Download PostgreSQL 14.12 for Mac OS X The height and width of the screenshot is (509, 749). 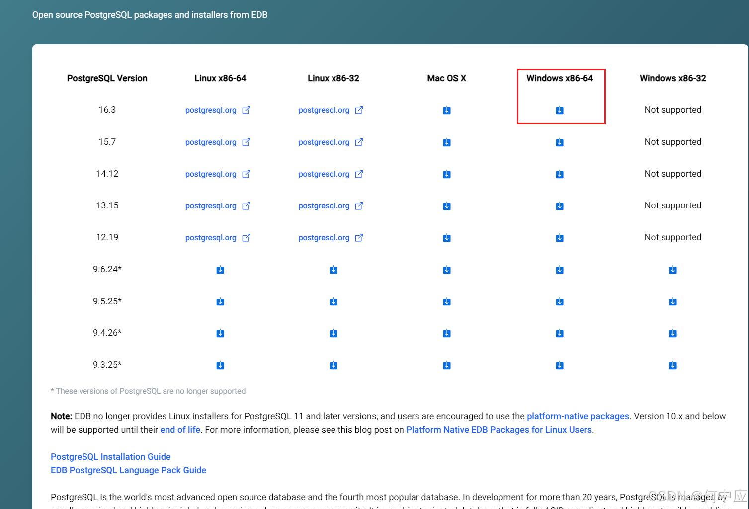coord(447,174)
